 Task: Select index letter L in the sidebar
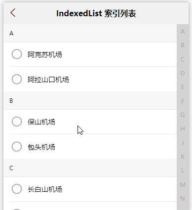pyautogui.click(x=183, y=171)
